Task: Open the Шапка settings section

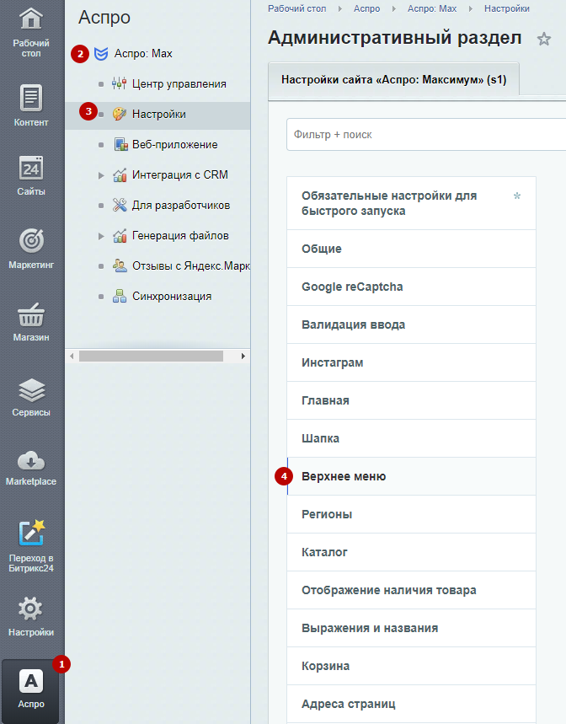Action: 411,438
